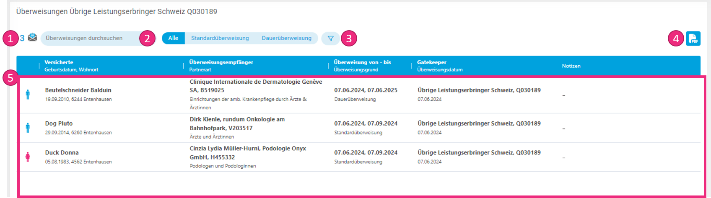Click Clinique Internationale de Dermatologie Genève recipient
This screenshot has height=198, width=711.
point(256,86)
